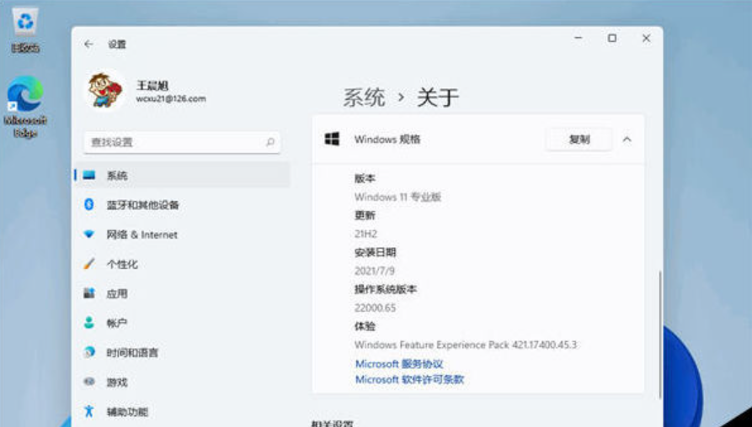Open the 蓝牙和其他设备 Bluetooth icon
Screen dimensions: 752x427
pos(88,204)
